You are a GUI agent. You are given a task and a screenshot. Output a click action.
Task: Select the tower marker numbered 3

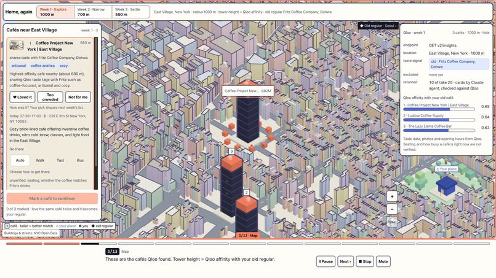coord(231,152)
